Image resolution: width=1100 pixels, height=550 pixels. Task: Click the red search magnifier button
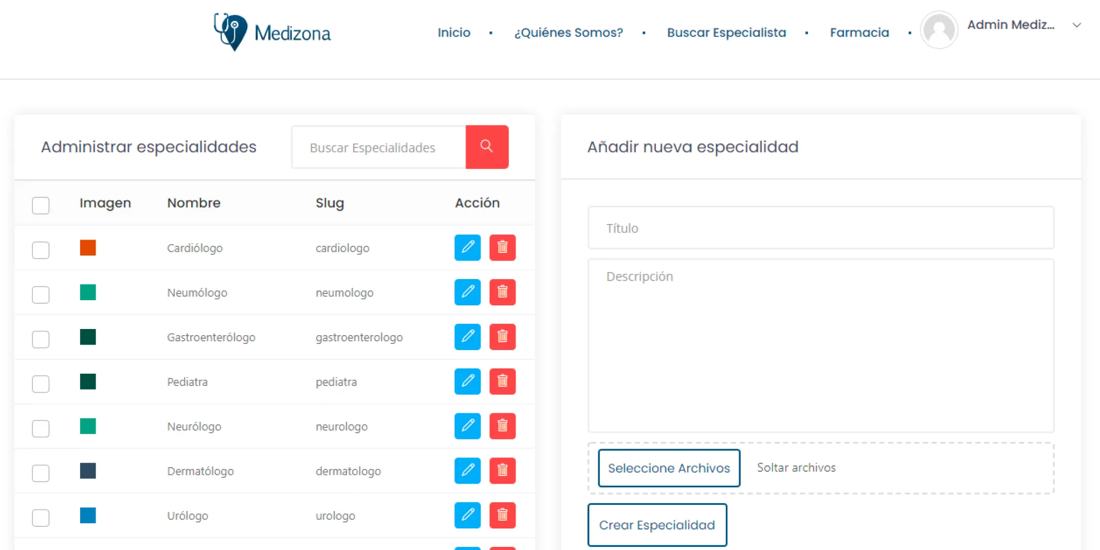(x=487, y=147)
